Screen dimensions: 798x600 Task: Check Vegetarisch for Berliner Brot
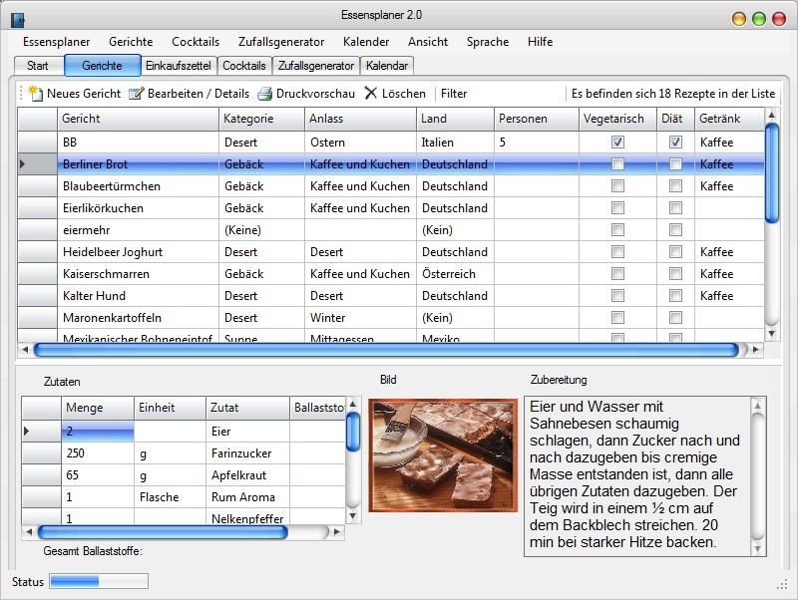(617, 164)
